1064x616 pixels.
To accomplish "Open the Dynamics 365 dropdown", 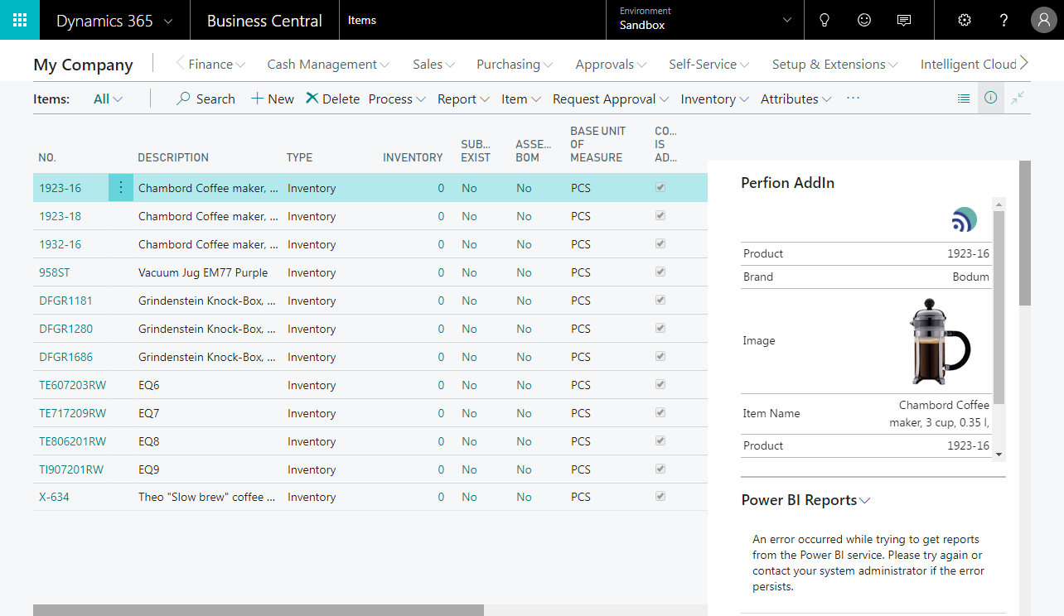I will tap(115, 21).
